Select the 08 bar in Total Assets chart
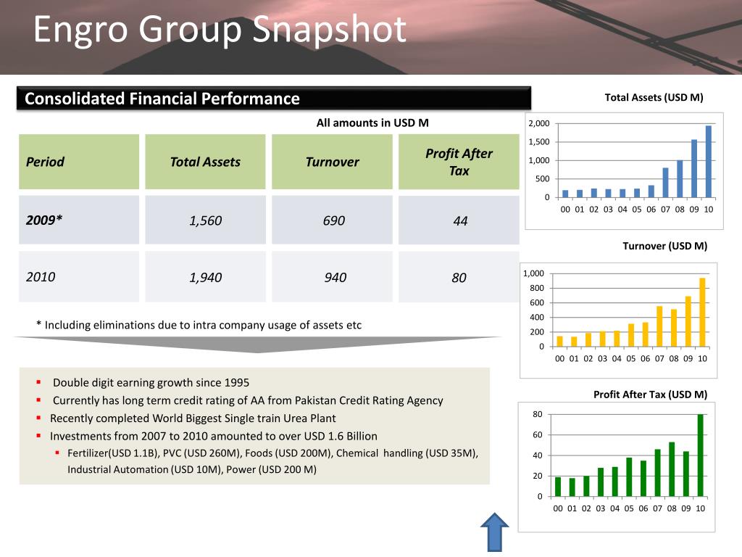 coord(680,179)
